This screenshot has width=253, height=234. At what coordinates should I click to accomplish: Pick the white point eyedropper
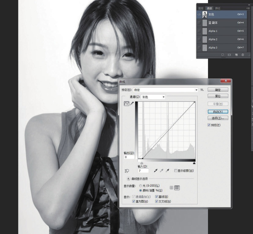tap(167, 171)
